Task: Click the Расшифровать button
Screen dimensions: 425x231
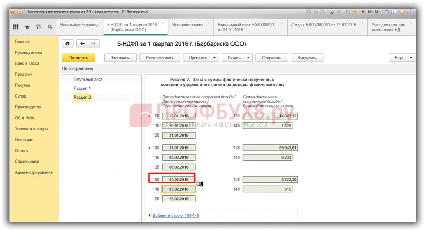Action: click(160, 58)
